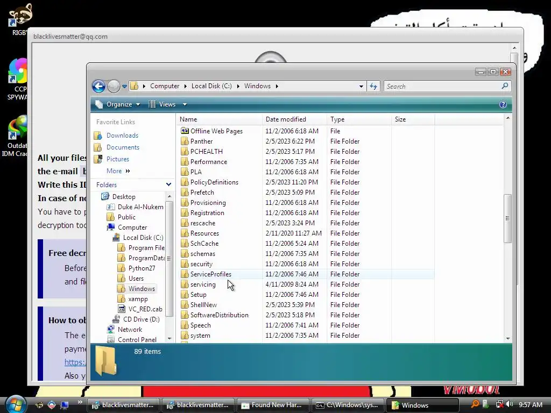Click the file list scroll down arrow

507,339
